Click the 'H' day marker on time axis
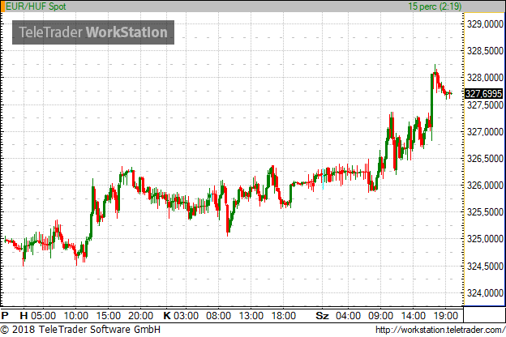 pyautogui.click(x=24, y=315)
